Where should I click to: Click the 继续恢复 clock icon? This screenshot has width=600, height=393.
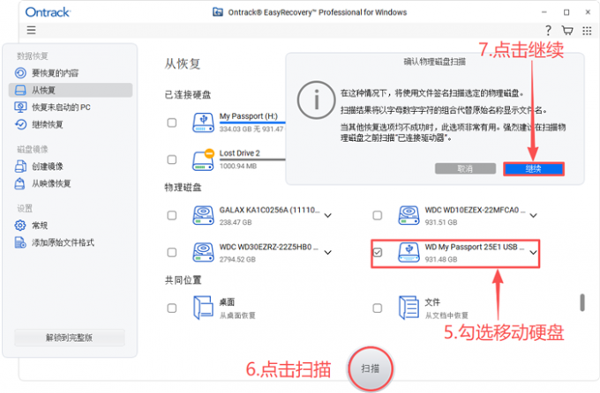pos(20,124)
